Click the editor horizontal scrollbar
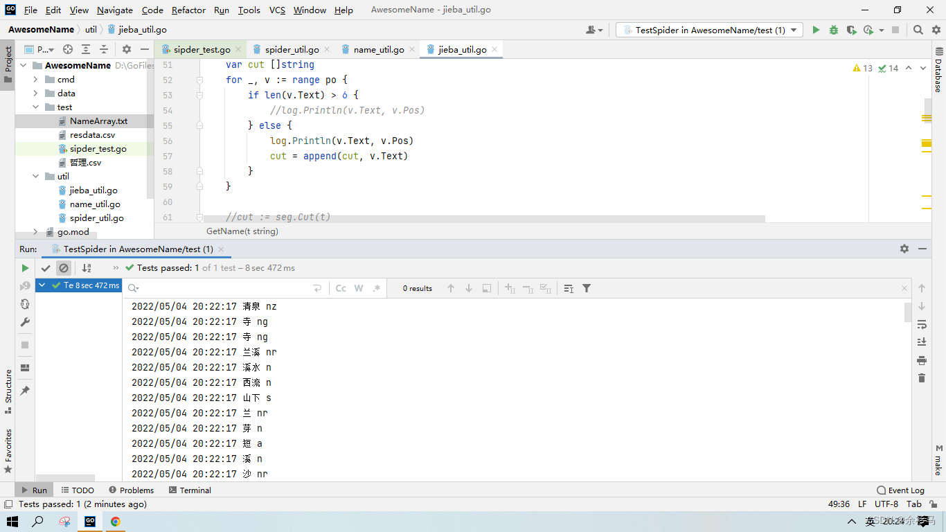 (484, 219)
